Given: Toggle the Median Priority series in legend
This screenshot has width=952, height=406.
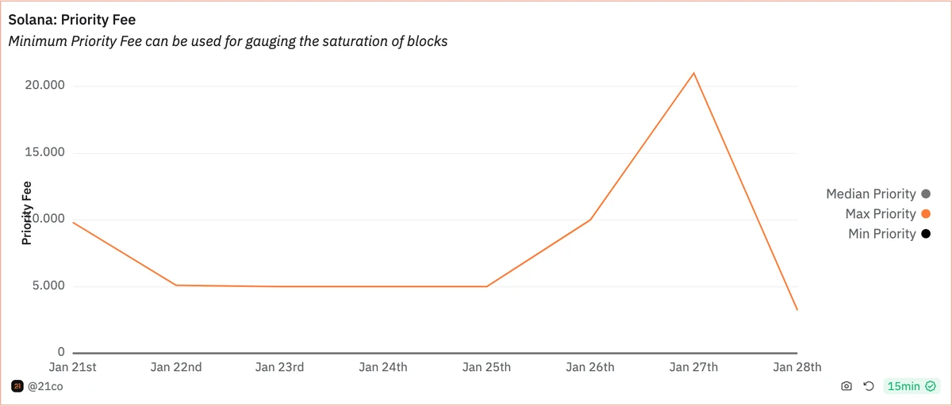Looking at the screenshot, I should (x=870, y=193).
